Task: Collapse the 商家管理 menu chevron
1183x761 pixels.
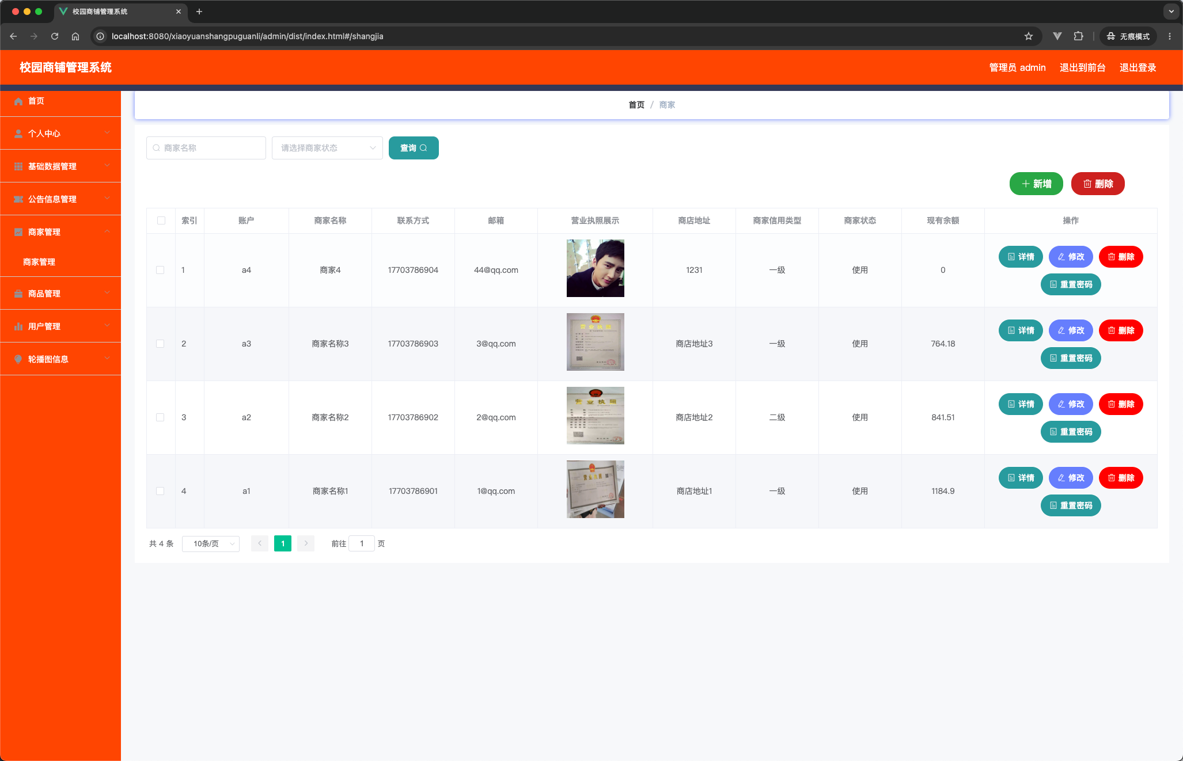Action: tap(107, 231)
